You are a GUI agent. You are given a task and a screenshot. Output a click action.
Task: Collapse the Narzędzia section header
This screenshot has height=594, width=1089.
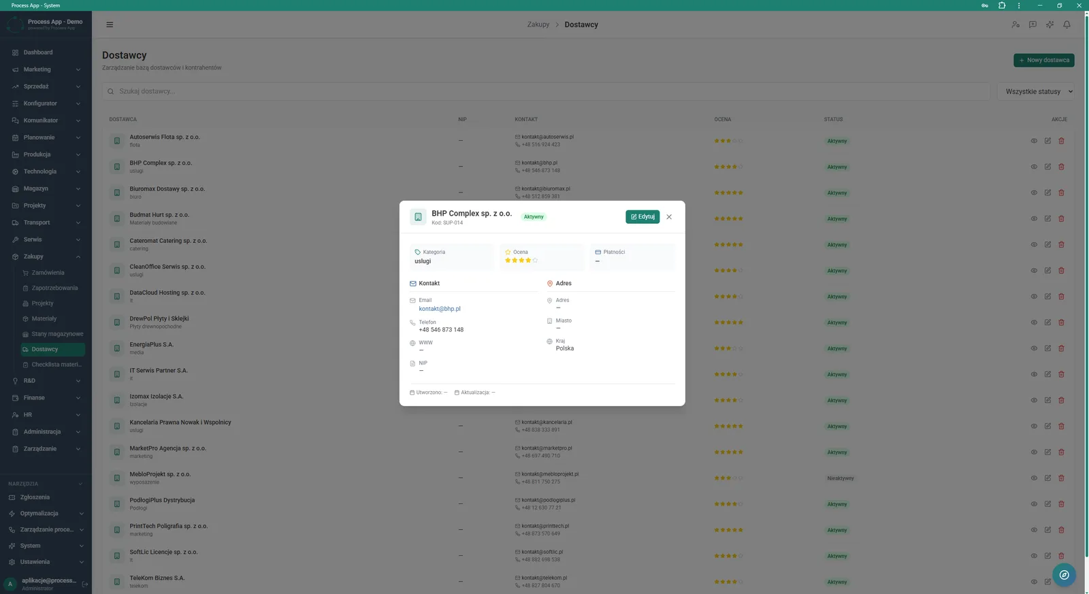tap(46, 484)
